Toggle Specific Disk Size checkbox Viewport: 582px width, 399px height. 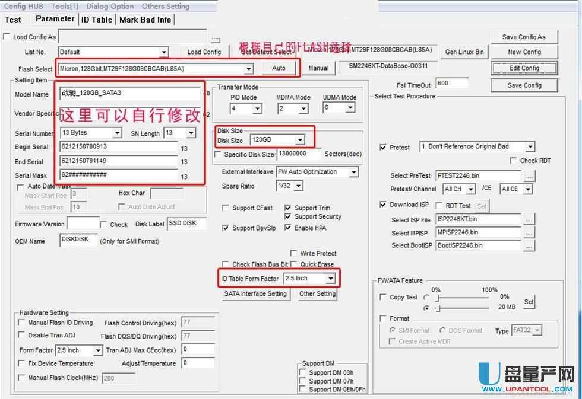[218, 154]
